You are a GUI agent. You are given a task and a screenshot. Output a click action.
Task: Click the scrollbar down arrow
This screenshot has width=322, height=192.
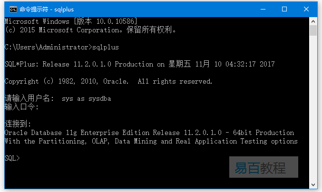(x=313, y=184)
